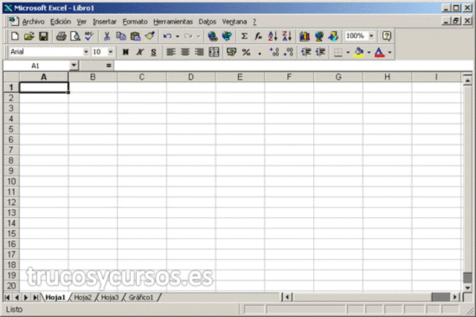Click the Insert Hyperlink globe icon

(213, 36)
